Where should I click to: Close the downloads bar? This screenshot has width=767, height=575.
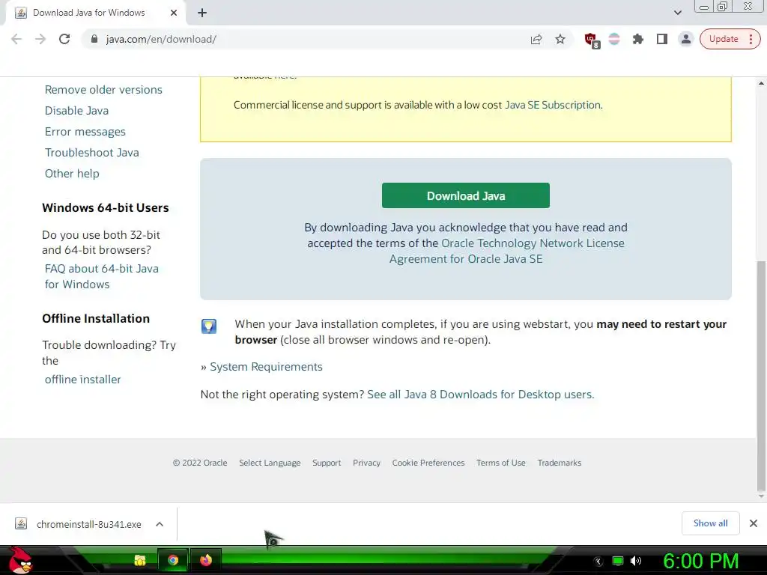(x=754, y=523)
